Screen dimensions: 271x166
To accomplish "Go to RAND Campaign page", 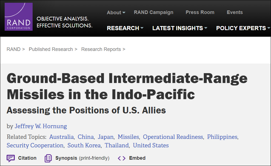I will (153, 12).
